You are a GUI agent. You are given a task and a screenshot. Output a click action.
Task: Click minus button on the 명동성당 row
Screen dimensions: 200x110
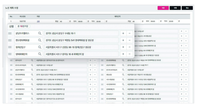point(186,75)
